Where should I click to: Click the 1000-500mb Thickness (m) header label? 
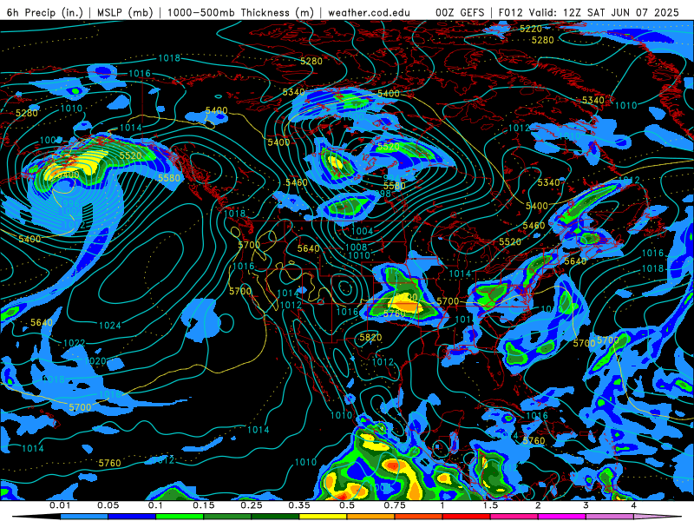[x=240, y=12]
